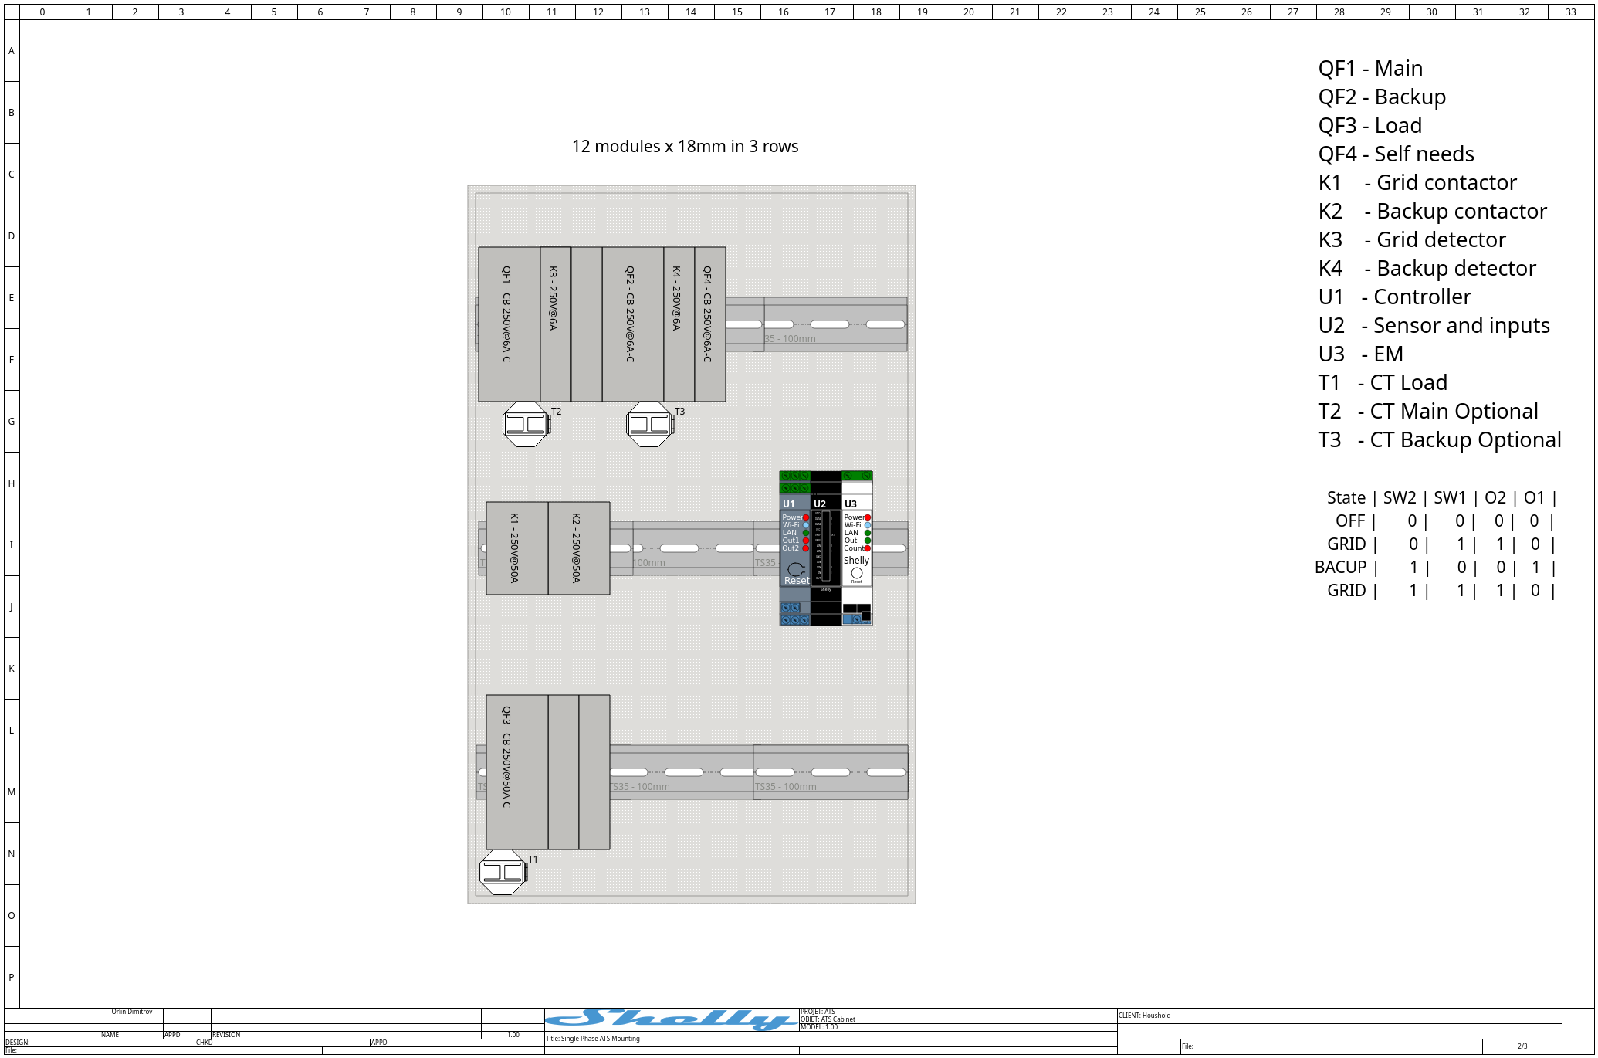1598x1058 pixels.
Task: Click the K2 250V@50A contactor
Action: click(x=579, y=548)
